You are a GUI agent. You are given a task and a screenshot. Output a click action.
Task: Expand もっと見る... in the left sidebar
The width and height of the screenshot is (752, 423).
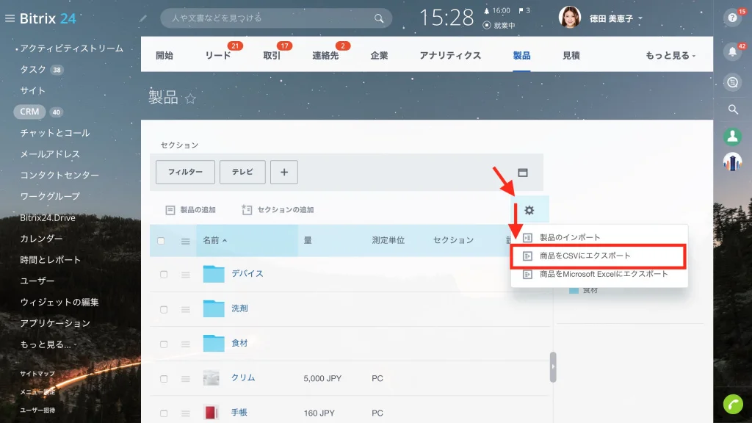(x=48, y=344)
